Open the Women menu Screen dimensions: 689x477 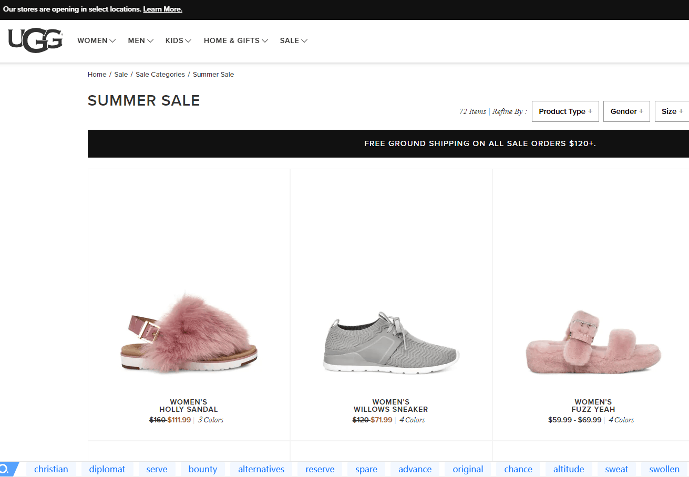(x=97, y=40)
